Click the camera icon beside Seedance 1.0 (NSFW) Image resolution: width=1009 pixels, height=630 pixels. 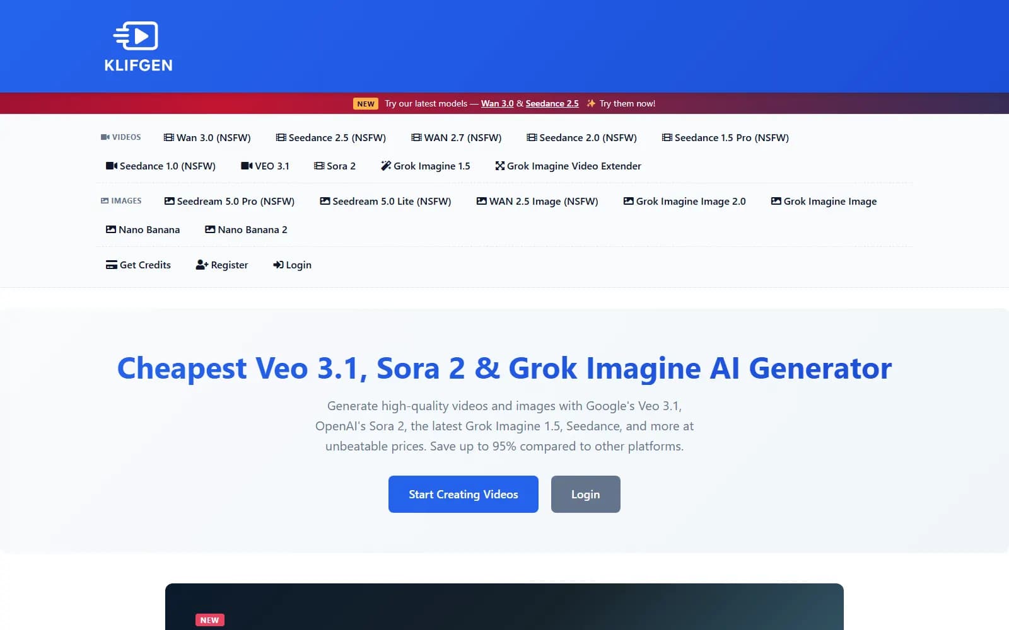click(112, 166)
